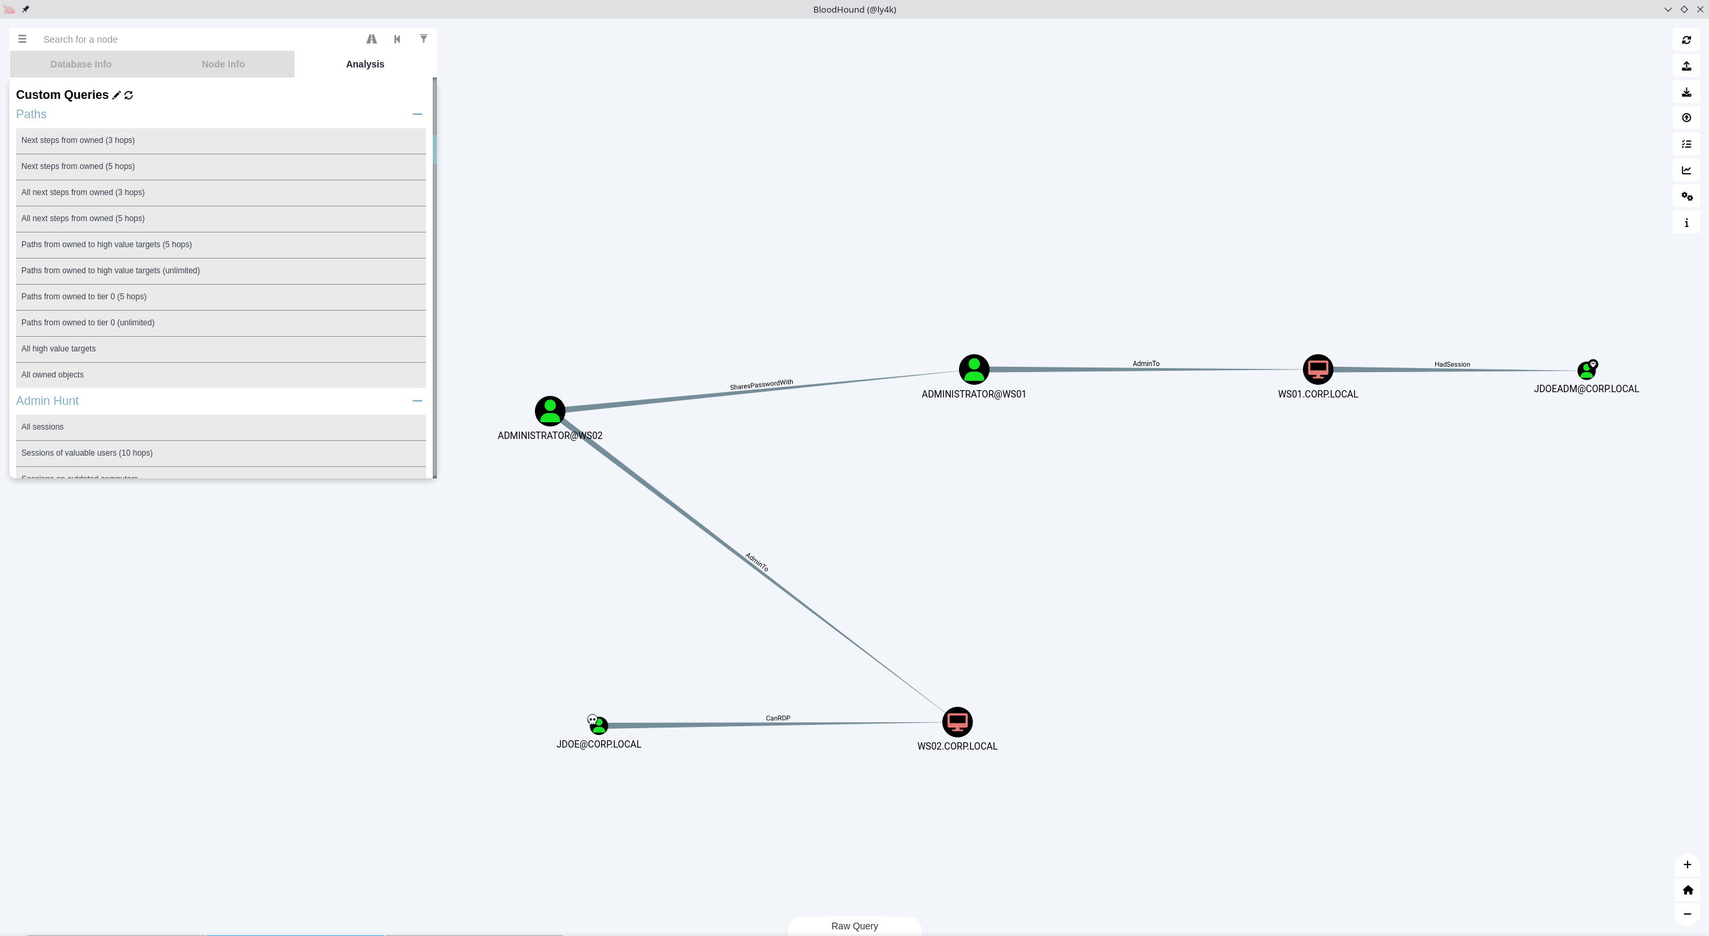This screenshot has width=1709, height=936.
Task: Switch to the Database Info tab
Action: (79, 63)
